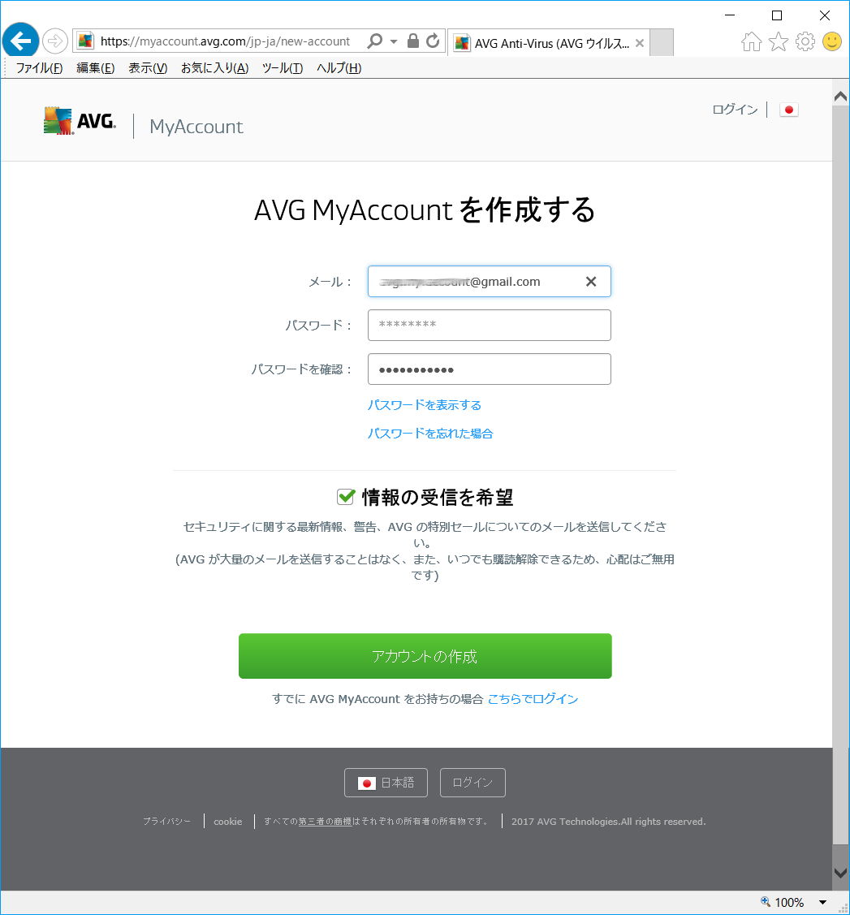Open the address bar autocomplete dropdown arrow
This screenshot has height=915, width=850.
[394, 41]
